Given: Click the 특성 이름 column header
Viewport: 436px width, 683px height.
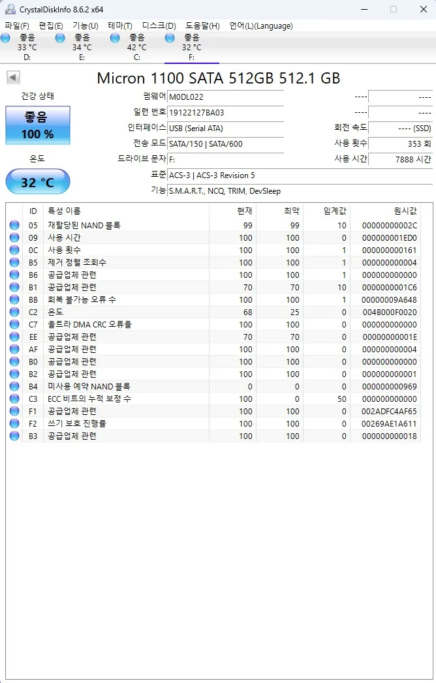Looking at the screenshot, I should [x=127, y=211].
